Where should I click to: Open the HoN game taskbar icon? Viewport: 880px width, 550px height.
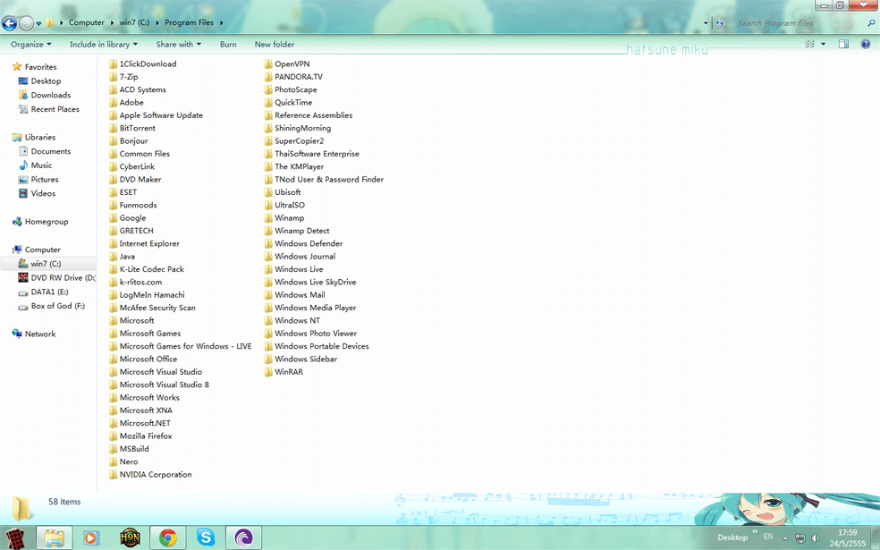(x=130, y=537)
